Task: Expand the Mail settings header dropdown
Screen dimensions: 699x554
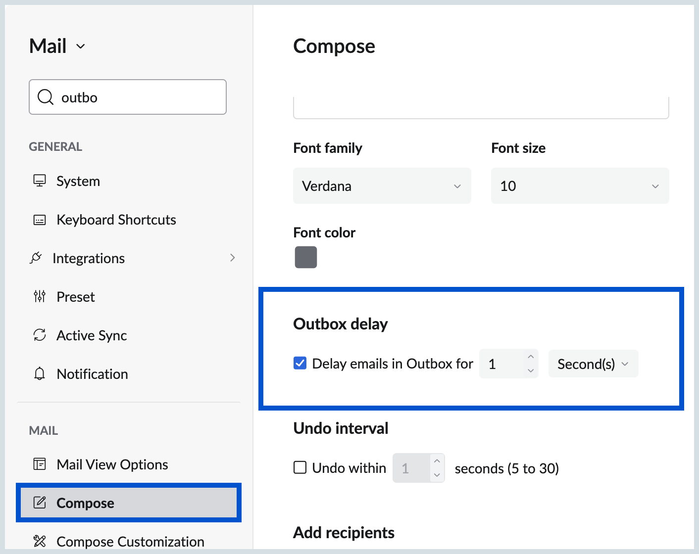Action: (81, 46)
